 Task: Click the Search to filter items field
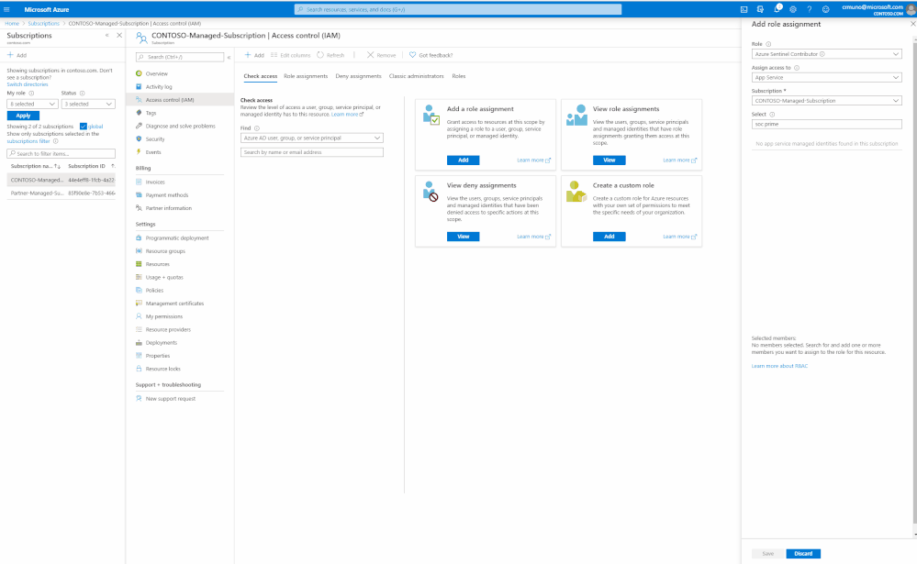click(61, 154)
